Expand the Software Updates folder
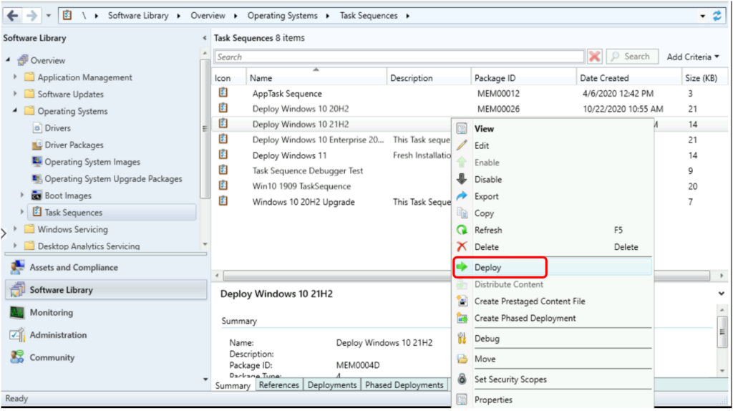Screen dimensions: 733x411 point(15,94)
